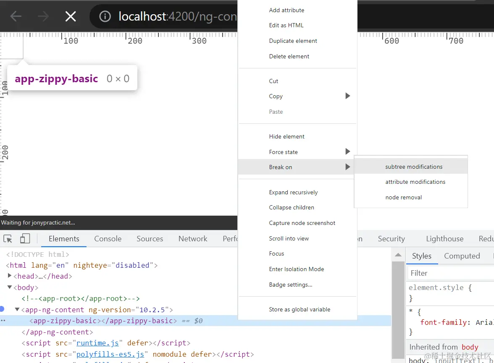
Task: Click the browser forward arrow
Action: click(43, 16)
